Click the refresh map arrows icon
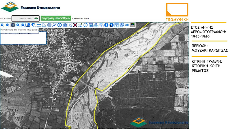Viewport: 230px width, 129px height. click(x=86, y=25)
